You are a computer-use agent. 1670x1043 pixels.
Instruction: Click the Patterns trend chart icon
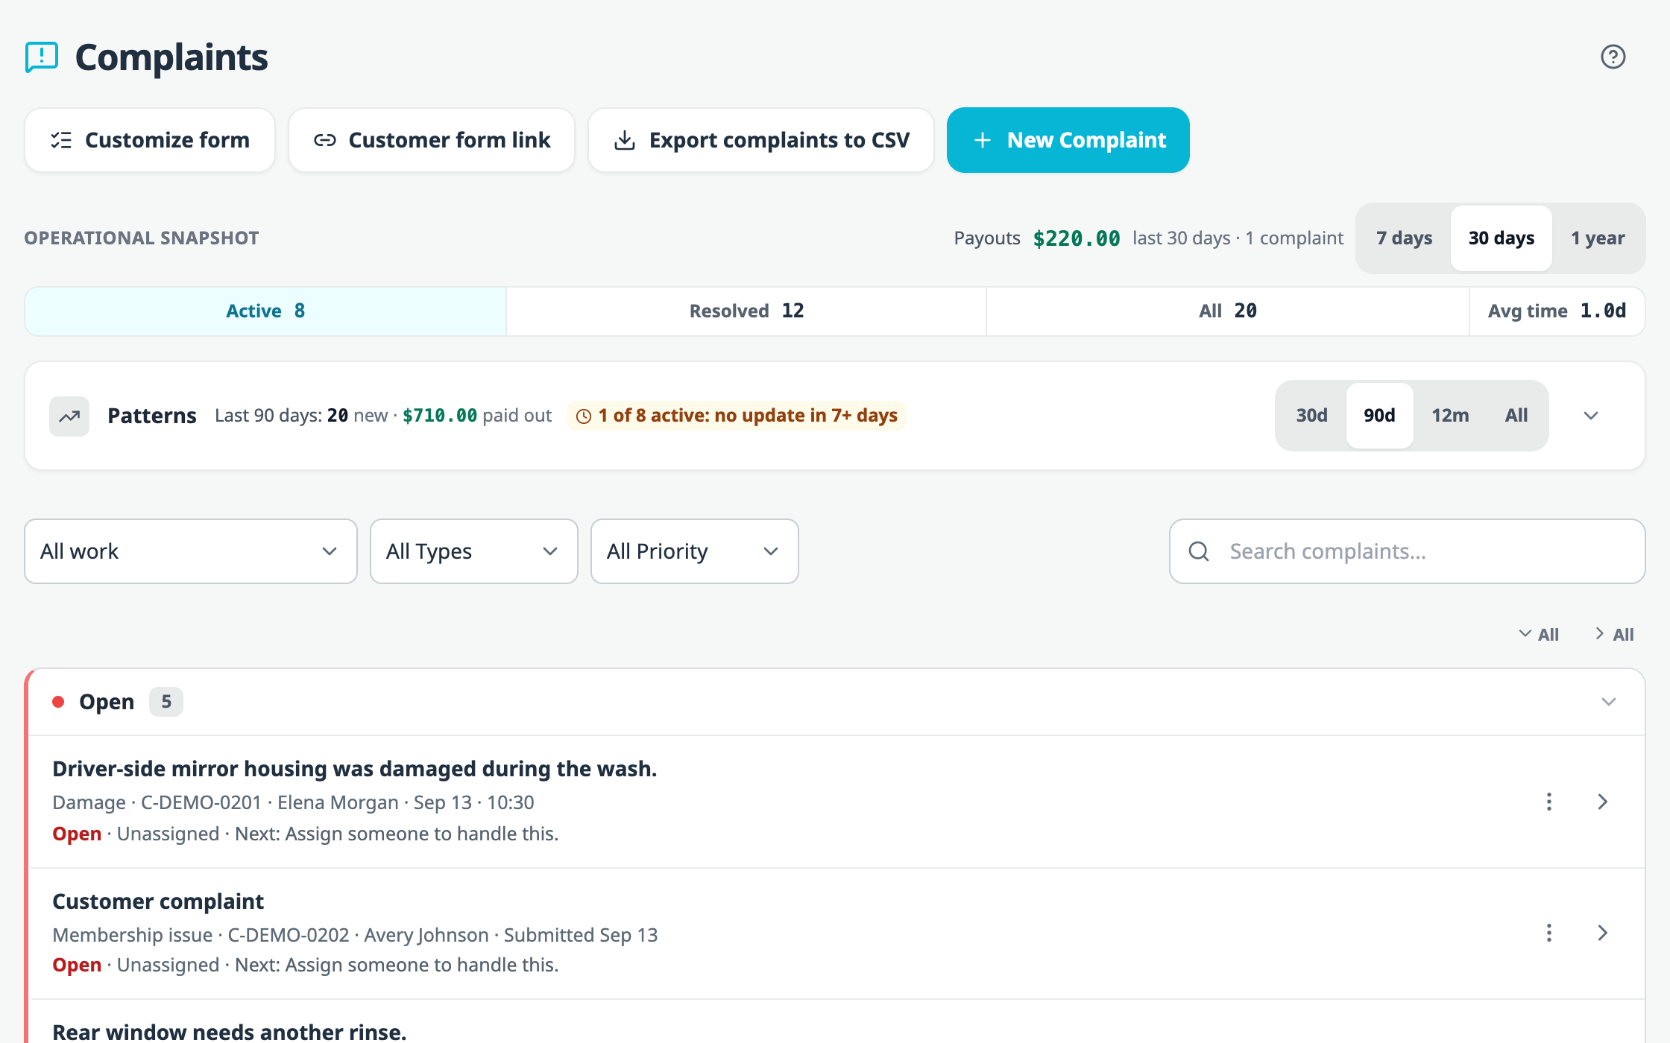tap(69, 416)
